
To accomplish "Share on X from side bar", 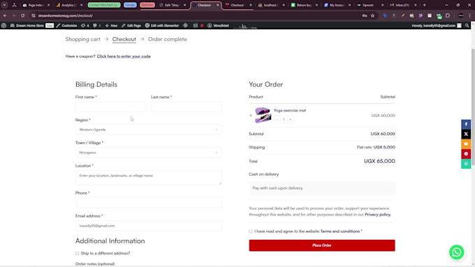I will (x=466, y=135).
